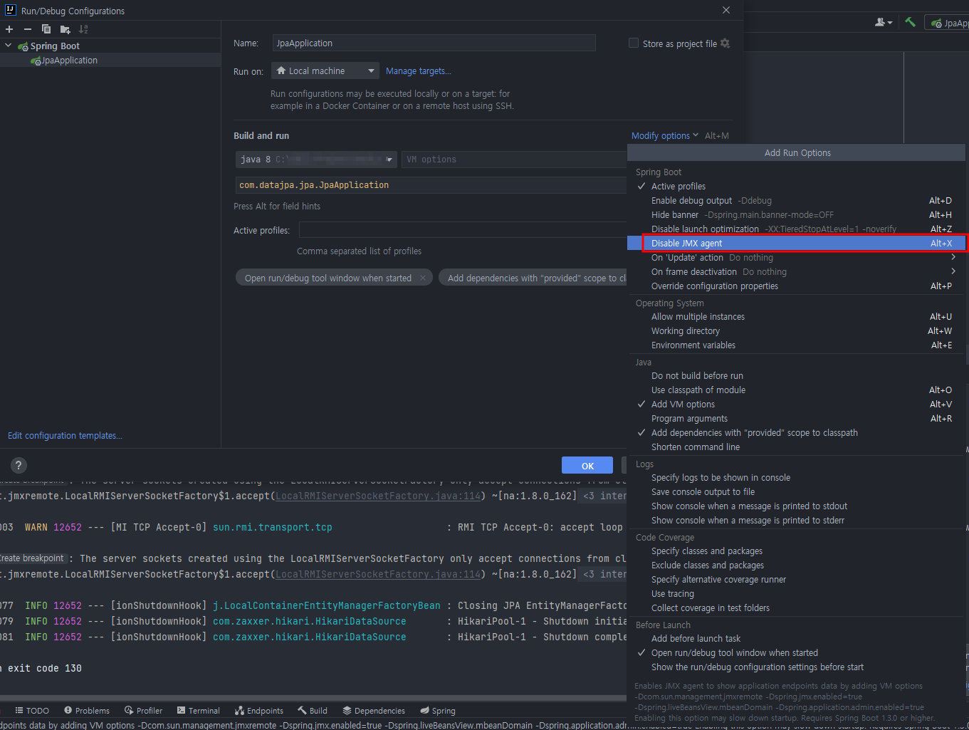Open Edit configuration templates link
969x730 pixels.
tap(65, 436)
